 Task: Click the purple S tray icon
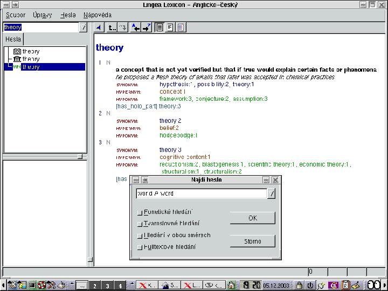pyautogui.click(x=334, y=285)
